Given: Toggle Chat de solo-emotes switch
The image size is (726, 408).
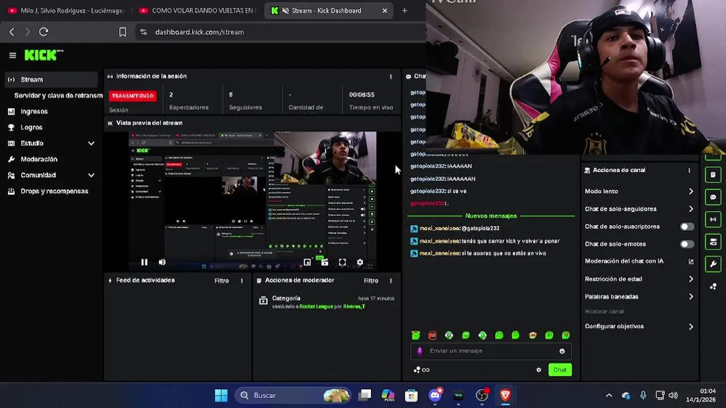Looking at the screenshot, I should click(687, 244).
